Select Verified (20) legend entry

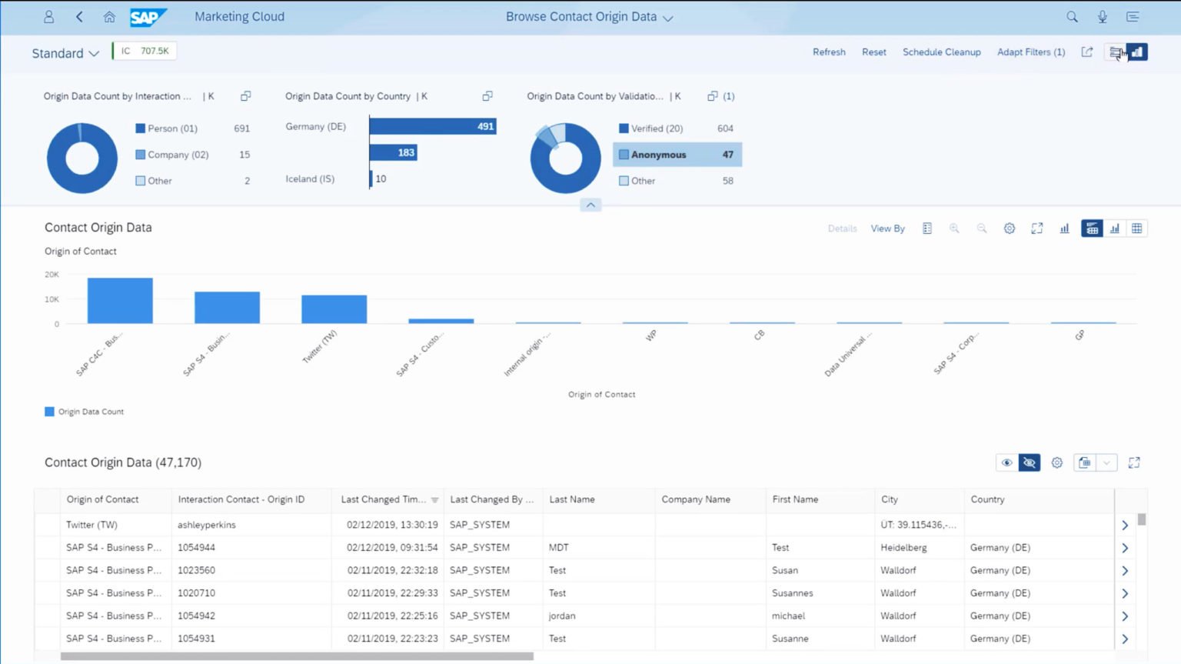pyautogui.click(x=677, y=128)
